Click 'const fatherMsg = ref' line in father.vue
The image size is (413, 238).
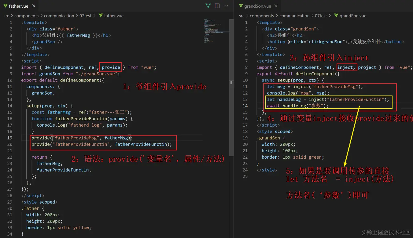[x=82, y=112]
